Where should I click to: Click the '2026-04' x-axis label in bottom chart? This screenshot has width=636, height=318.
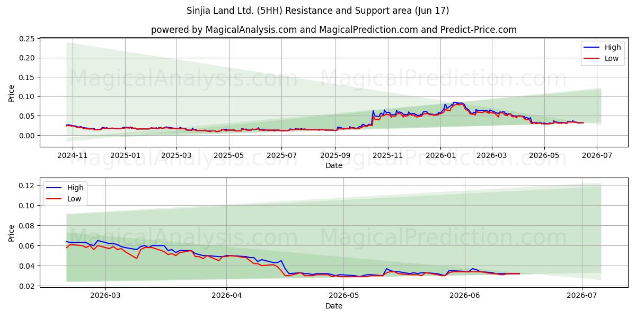(226, 296)
